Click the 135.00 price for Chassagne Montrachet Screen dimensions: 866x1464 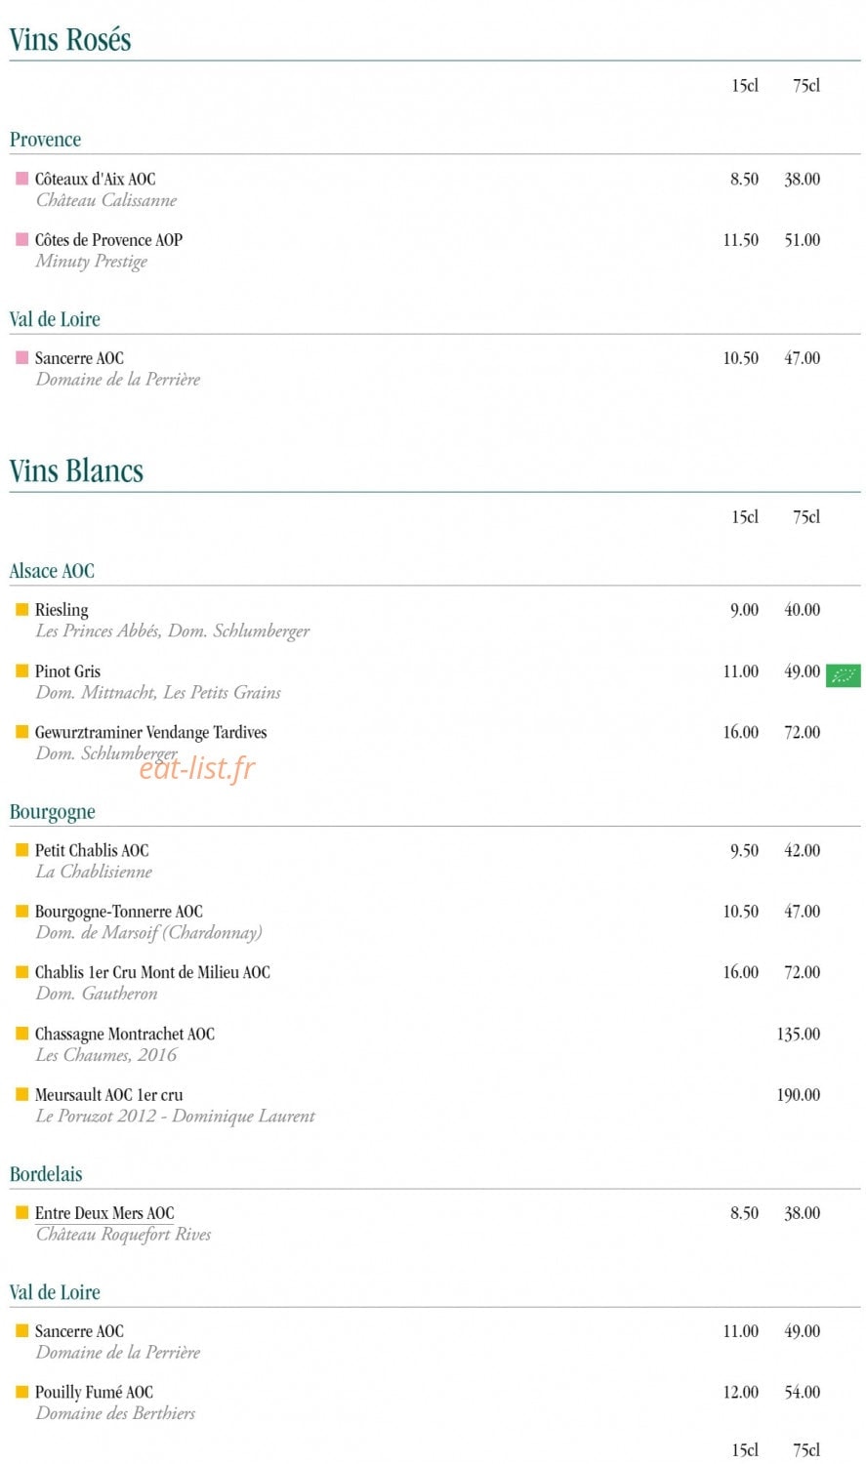click(799, 1034)
